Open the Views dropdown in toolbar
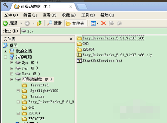This screenshot has height=123, width=167. (94, 23)
